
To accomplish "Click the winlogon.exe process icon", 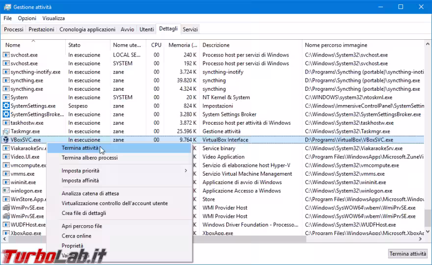I will [6, 190].
